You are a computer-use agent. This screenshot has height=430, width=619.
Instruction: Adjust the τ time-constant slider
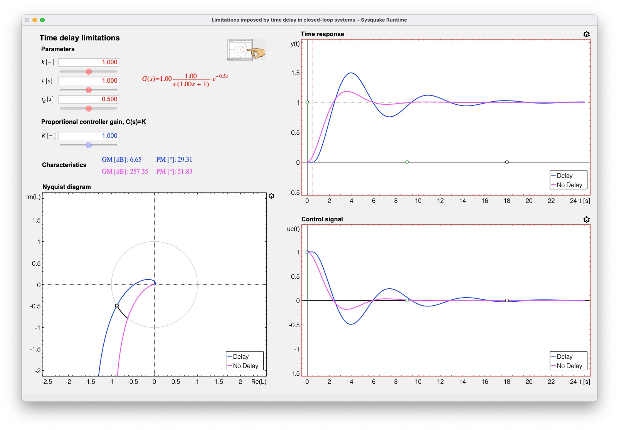89,90
